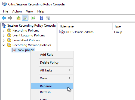
Task: Click the CORP\Domain Admins rule icon
Action: click(x=62, y=32)
